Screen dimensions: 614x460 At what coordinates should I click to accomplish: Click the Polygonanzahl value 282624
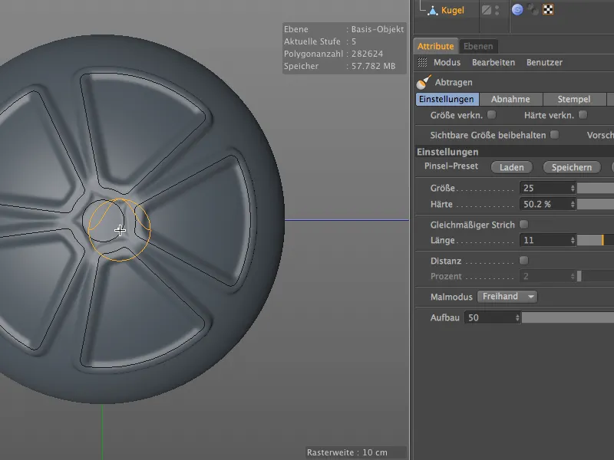[x=368, y=54]
